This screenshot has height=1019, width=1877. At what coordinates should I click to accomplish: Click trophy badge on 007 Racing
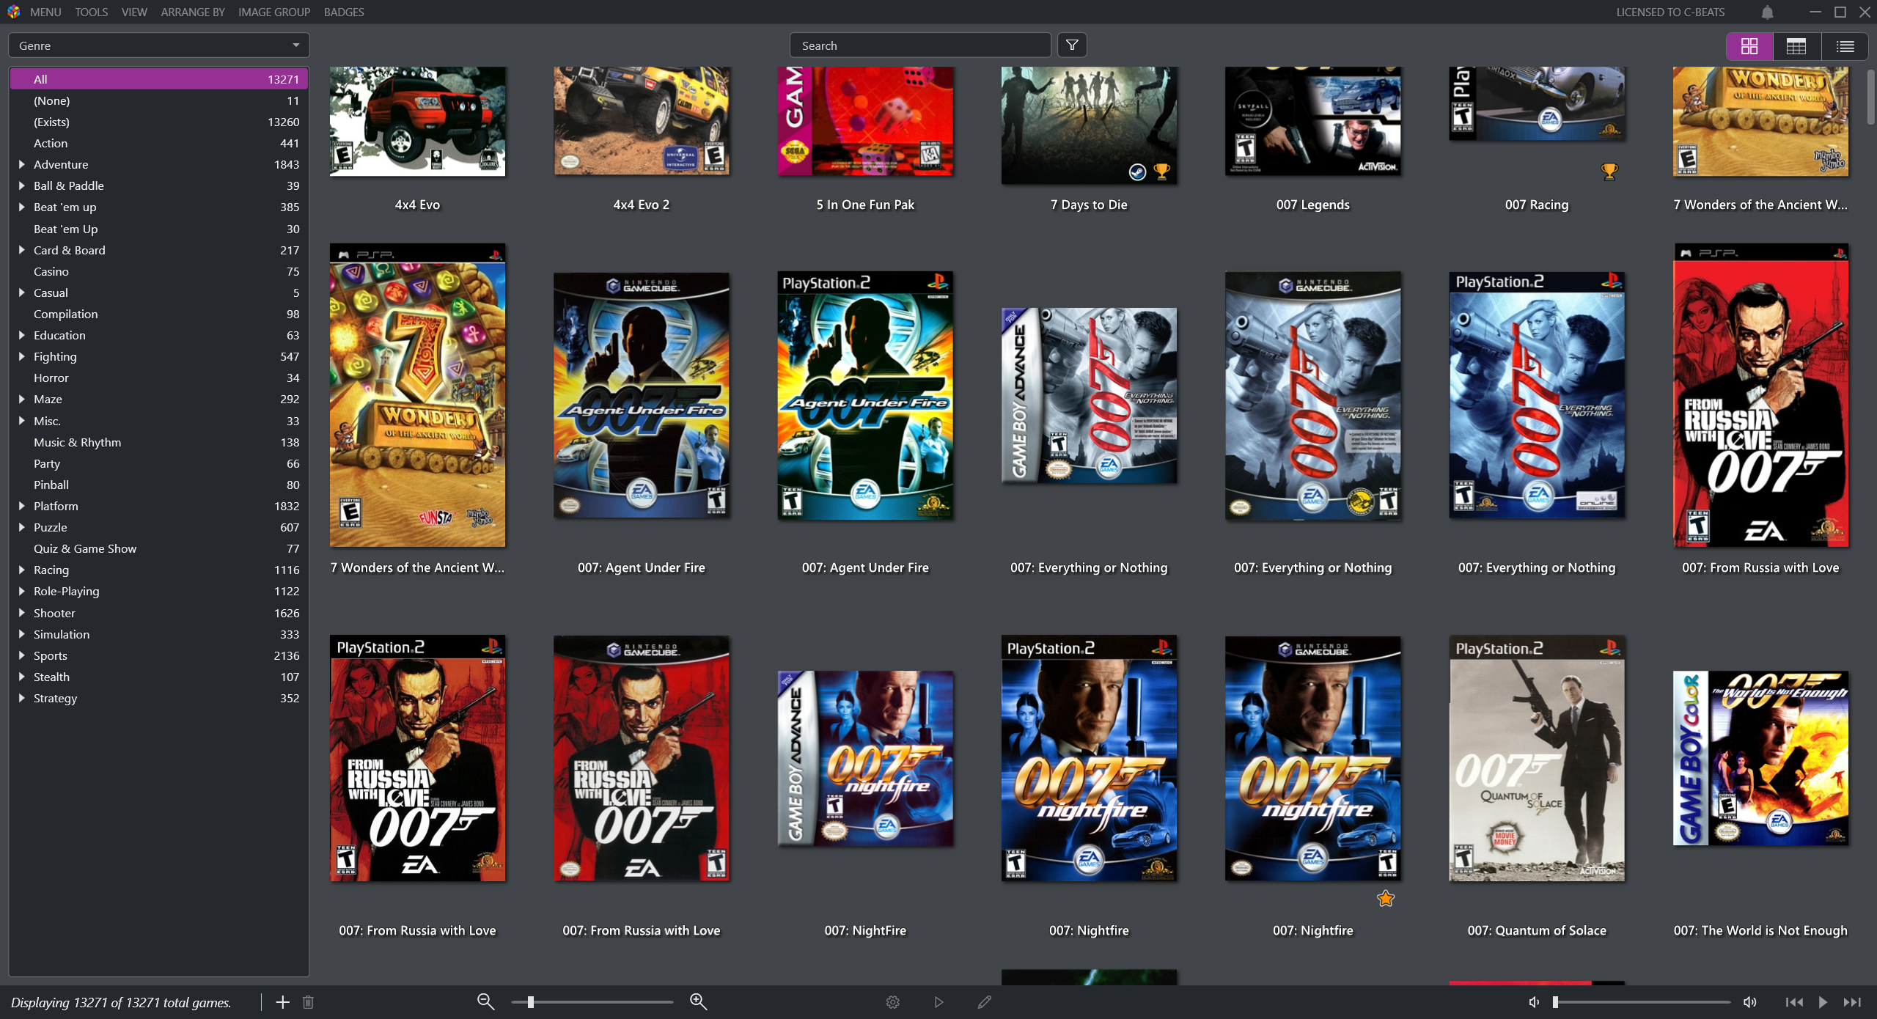[1609, 172]
